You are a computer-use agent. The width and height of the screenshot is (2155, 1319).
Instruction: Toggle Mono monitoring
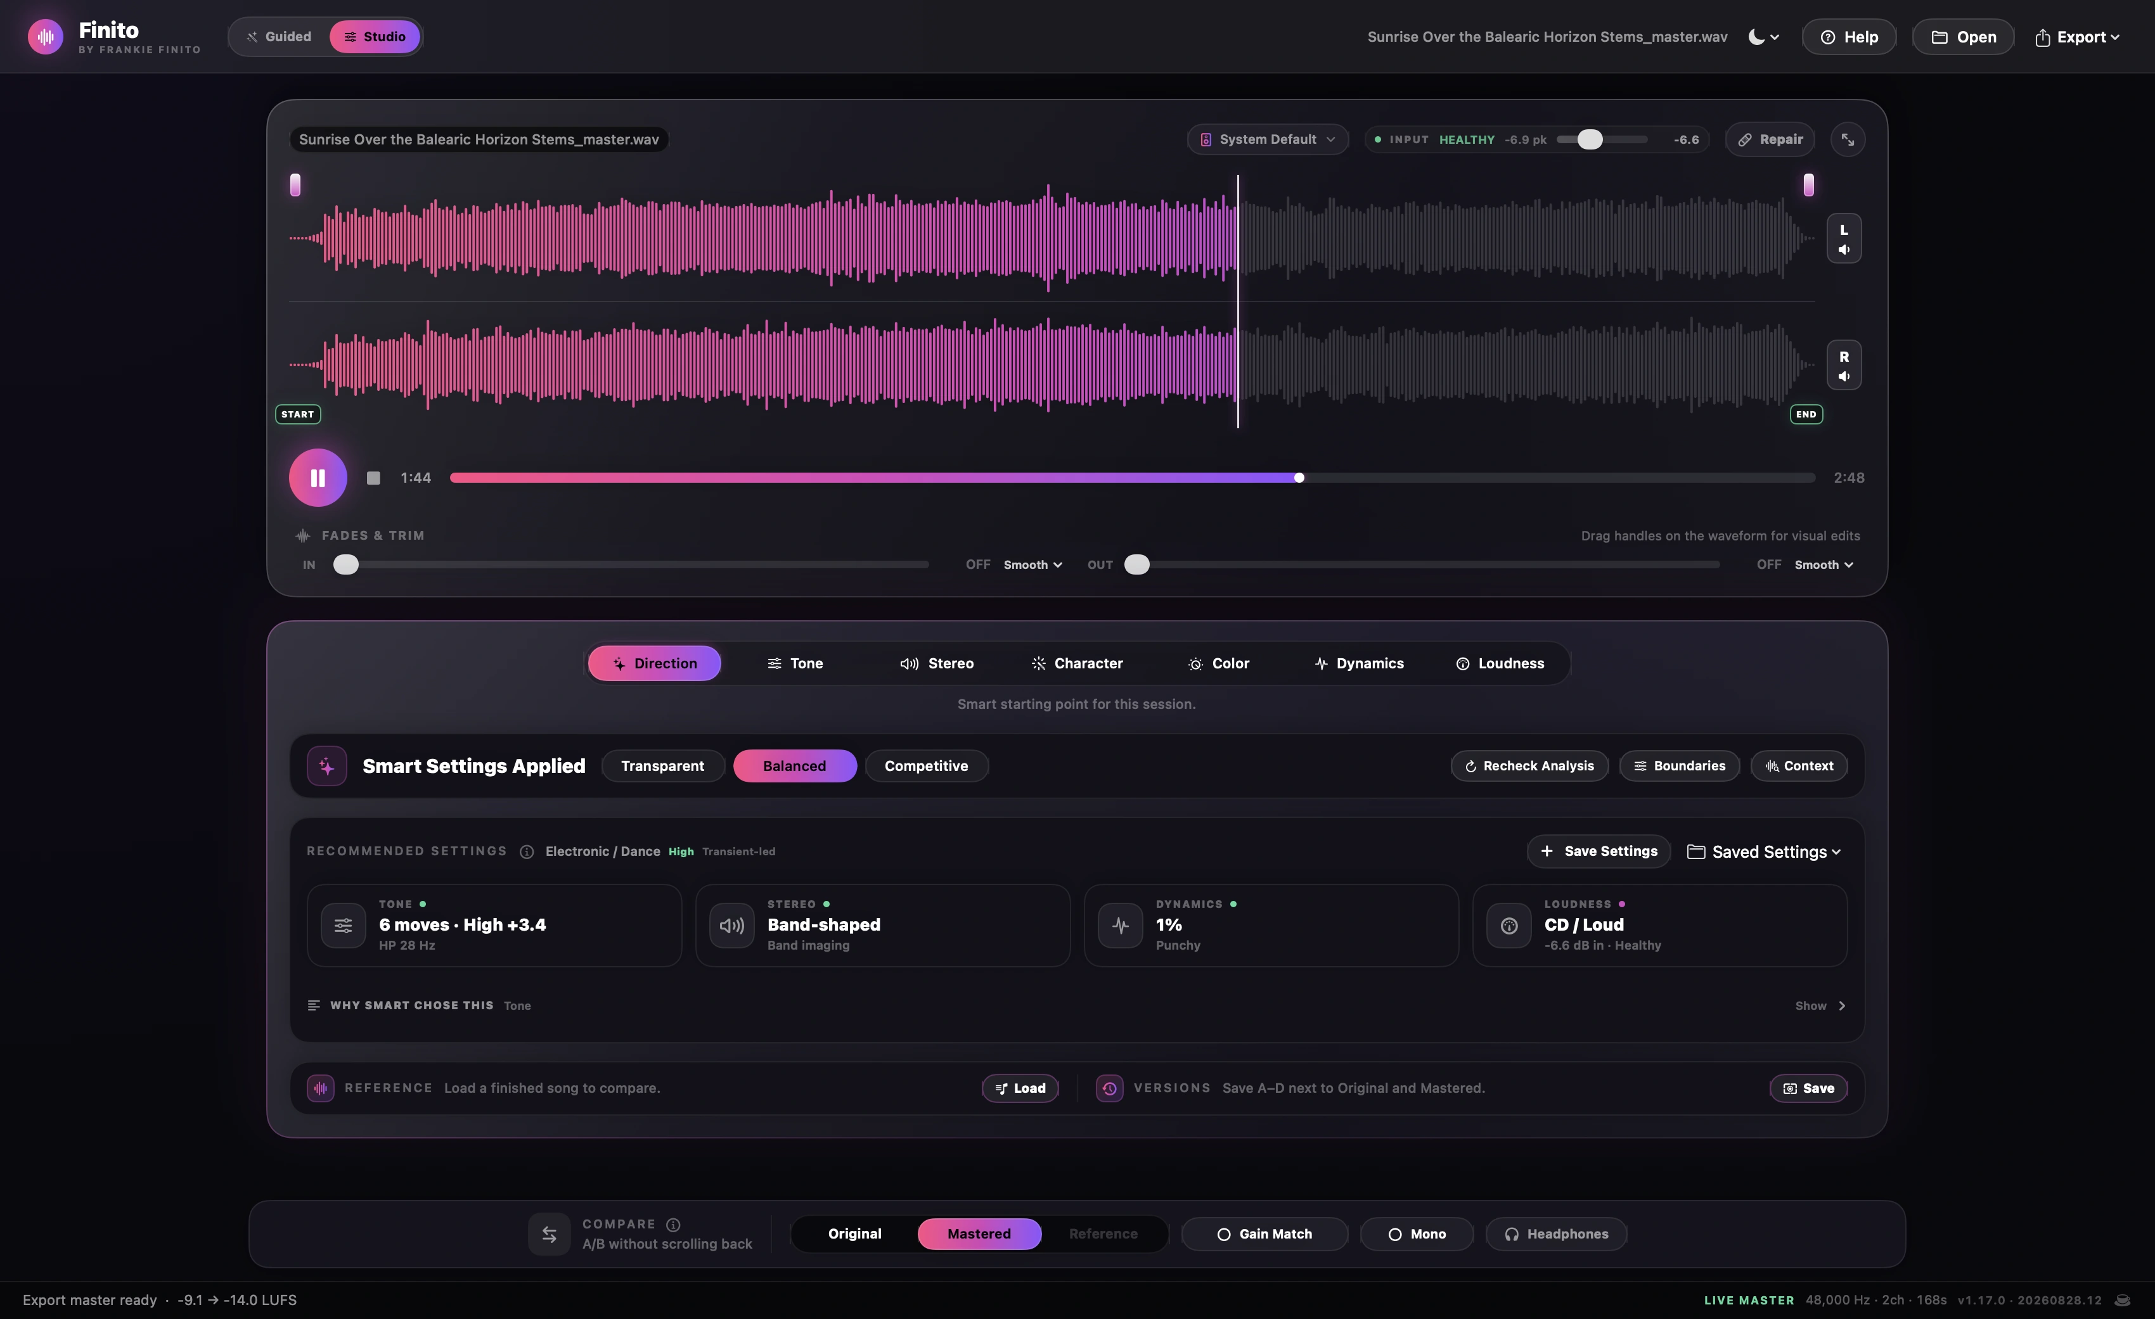(1417, 1234)
